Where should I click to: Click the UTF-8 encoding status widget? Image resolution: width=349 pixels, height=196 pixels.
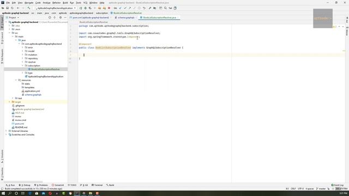click(300, 189)
